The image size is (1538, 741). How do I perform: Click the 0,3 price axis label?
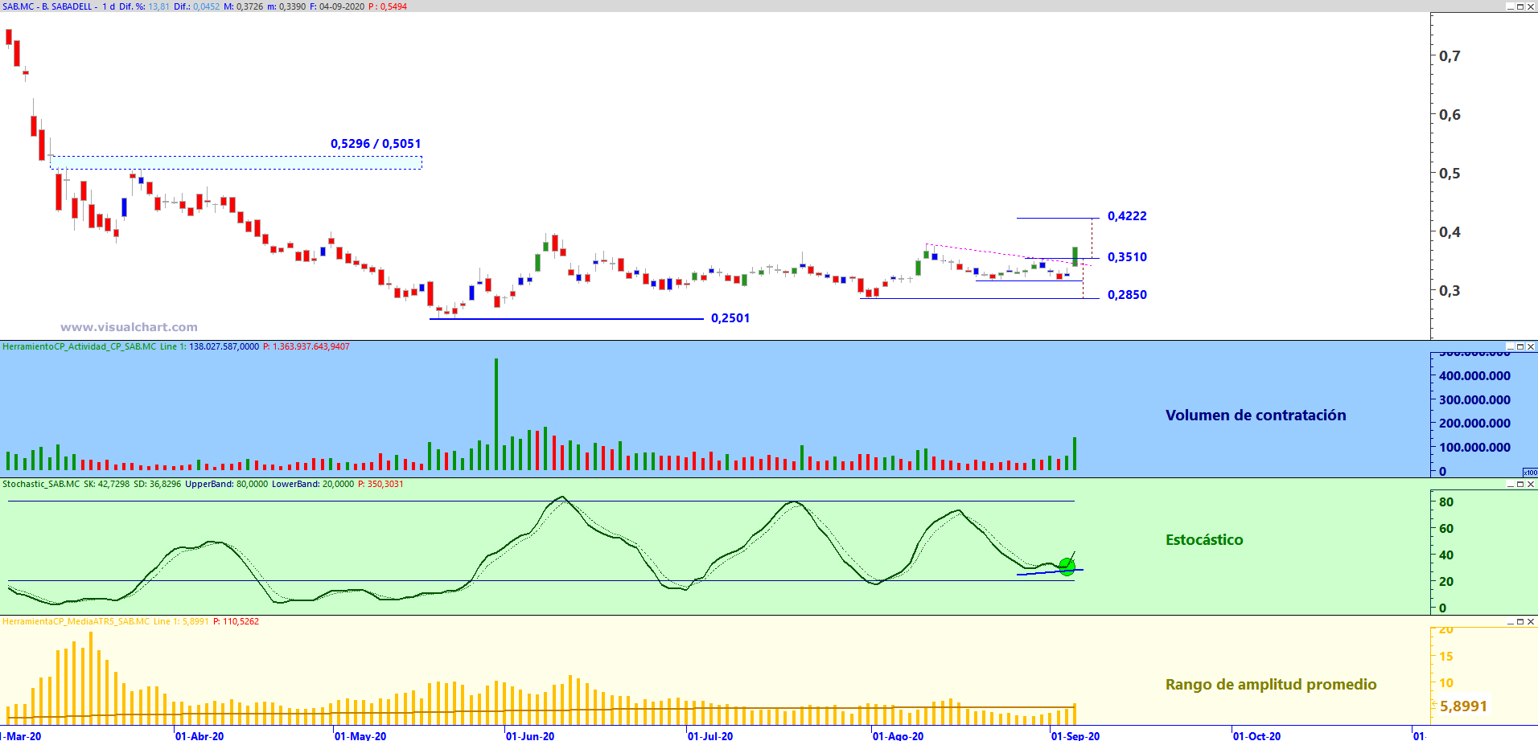pyautogui.click(x=1450, y=291)
